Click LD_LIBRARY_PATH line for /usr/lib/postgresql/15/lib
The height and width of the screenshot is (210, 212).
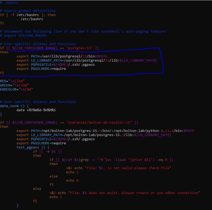(x=87, y=61)
